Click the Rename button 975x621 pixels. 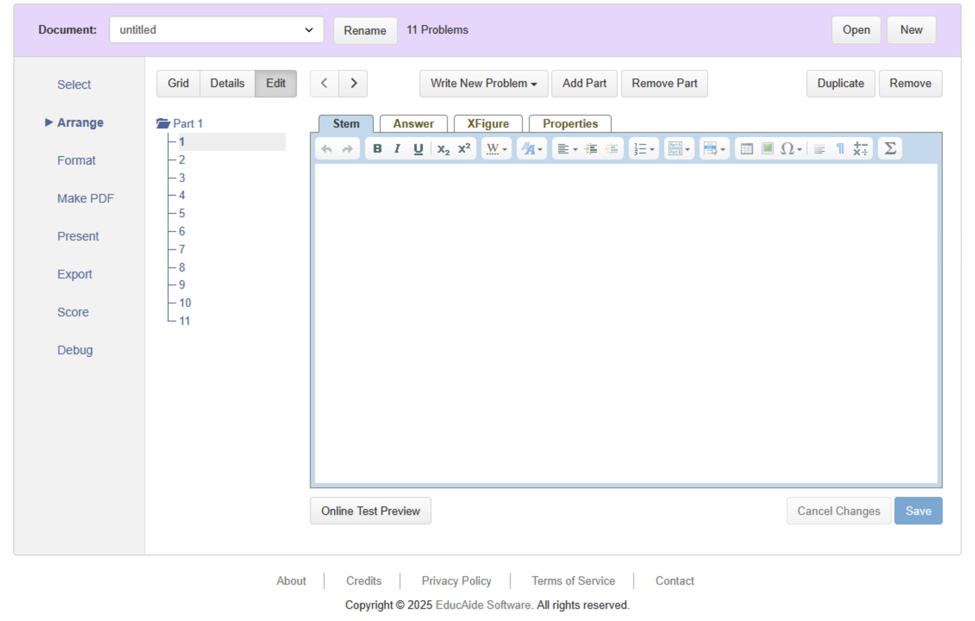[365, 30]
